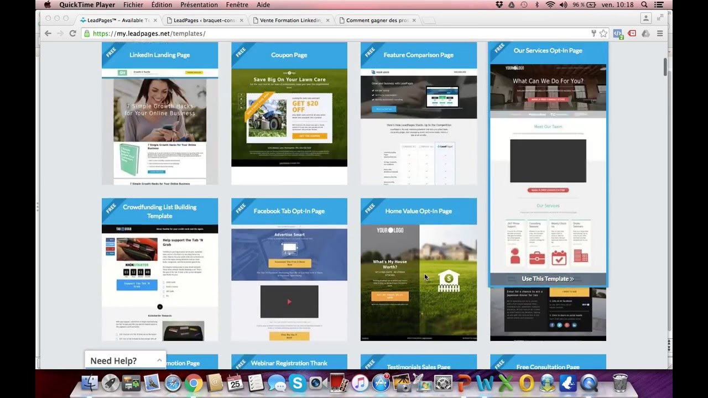Open the Édition menu
This screenshot has width=708, height=398.
pyautogui.click(x=162, y=4)
